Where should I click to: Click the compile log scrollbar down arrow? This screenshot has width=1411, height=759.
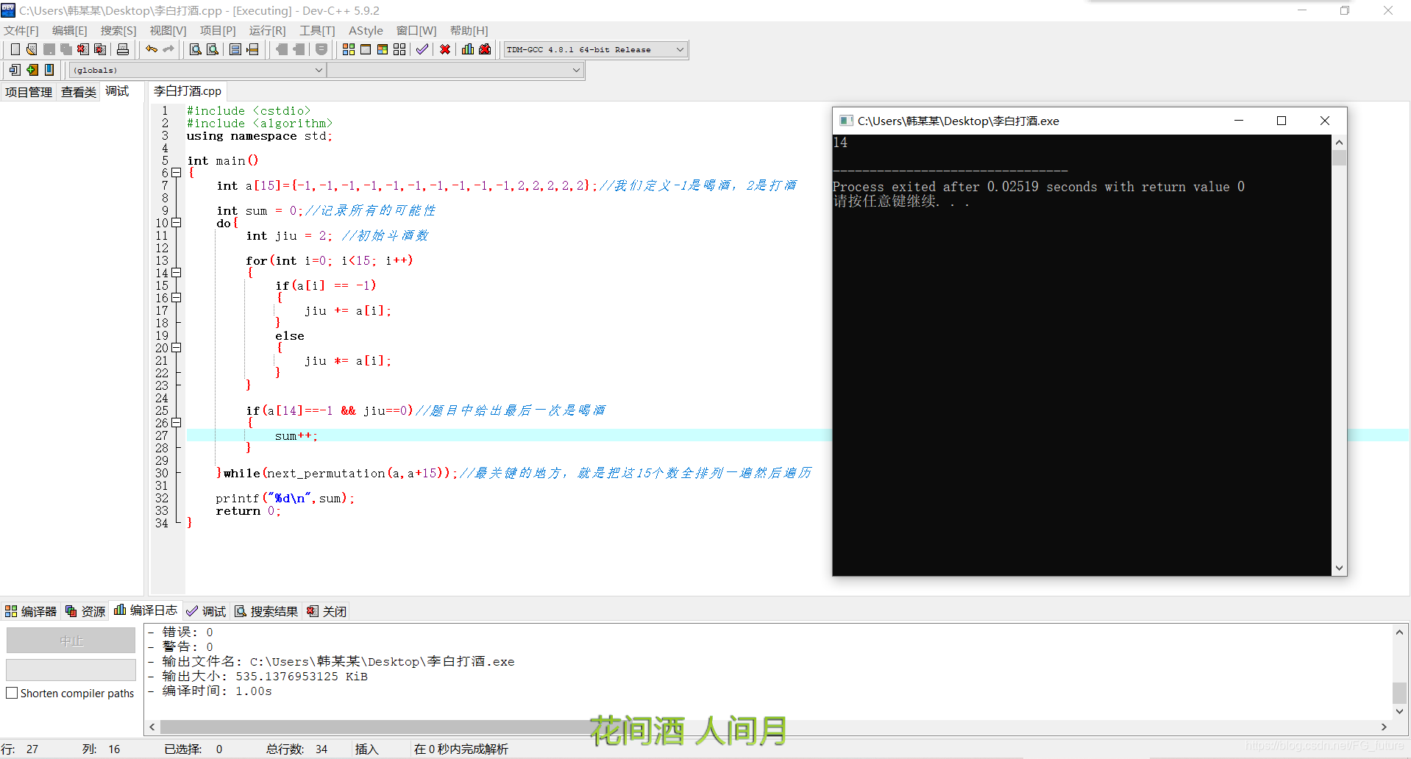pyautogui.click(x=1399, y=710)
